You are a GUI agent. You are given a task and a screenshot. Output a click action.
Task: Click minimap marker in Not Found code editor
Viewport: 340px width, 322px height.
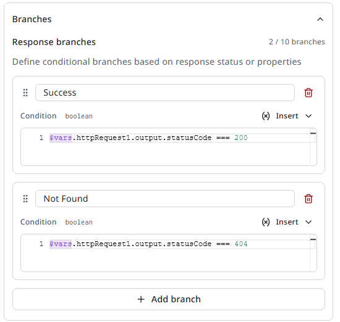[313, 239]
